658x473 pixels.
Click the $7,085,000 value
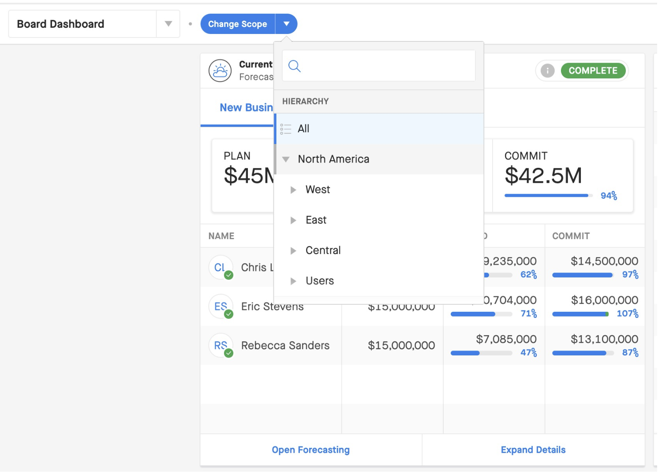506,339
